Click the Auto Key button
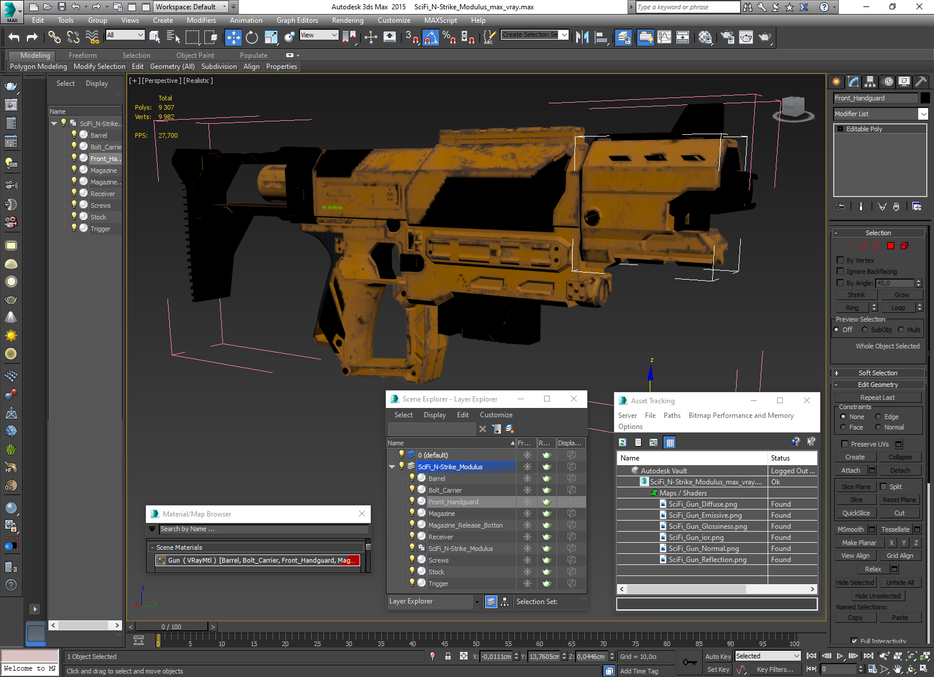 [717, 657]
